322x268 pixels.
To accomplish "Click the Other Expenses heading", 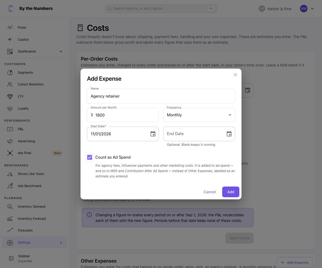I will click(x=99, y=261).
